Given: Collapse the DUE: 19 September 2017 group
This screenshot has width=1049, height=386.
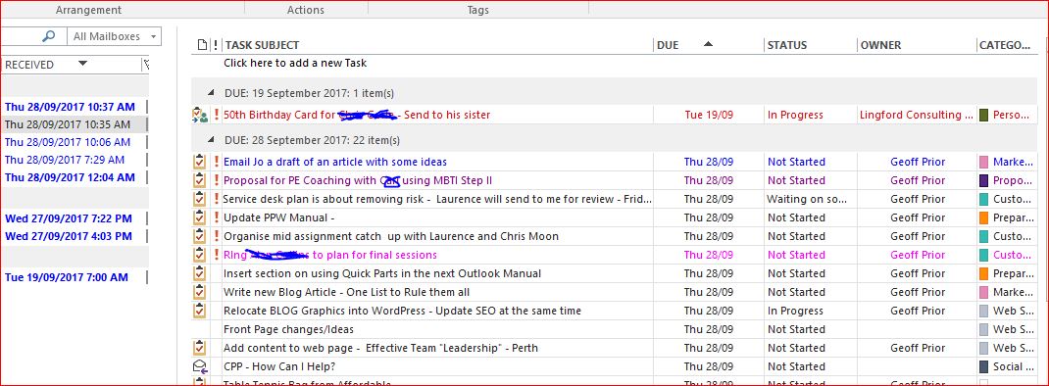Looking at the screenshot, I should click(212, 93).
